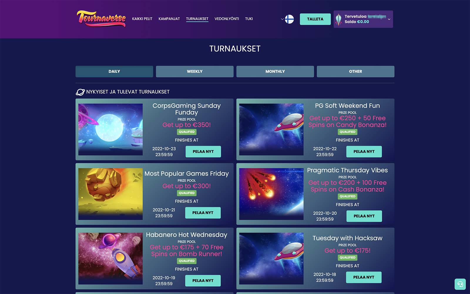Go to the Kampanjat page
The height and width of the screenshot is (294, 470).
tap(169, 19)
